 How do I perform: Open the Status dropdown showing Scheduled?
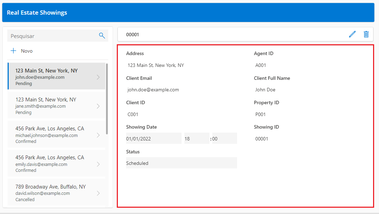pos(182,163)
